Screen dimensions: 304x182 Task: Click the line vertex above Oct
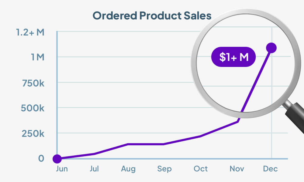[x=201, y=136]
